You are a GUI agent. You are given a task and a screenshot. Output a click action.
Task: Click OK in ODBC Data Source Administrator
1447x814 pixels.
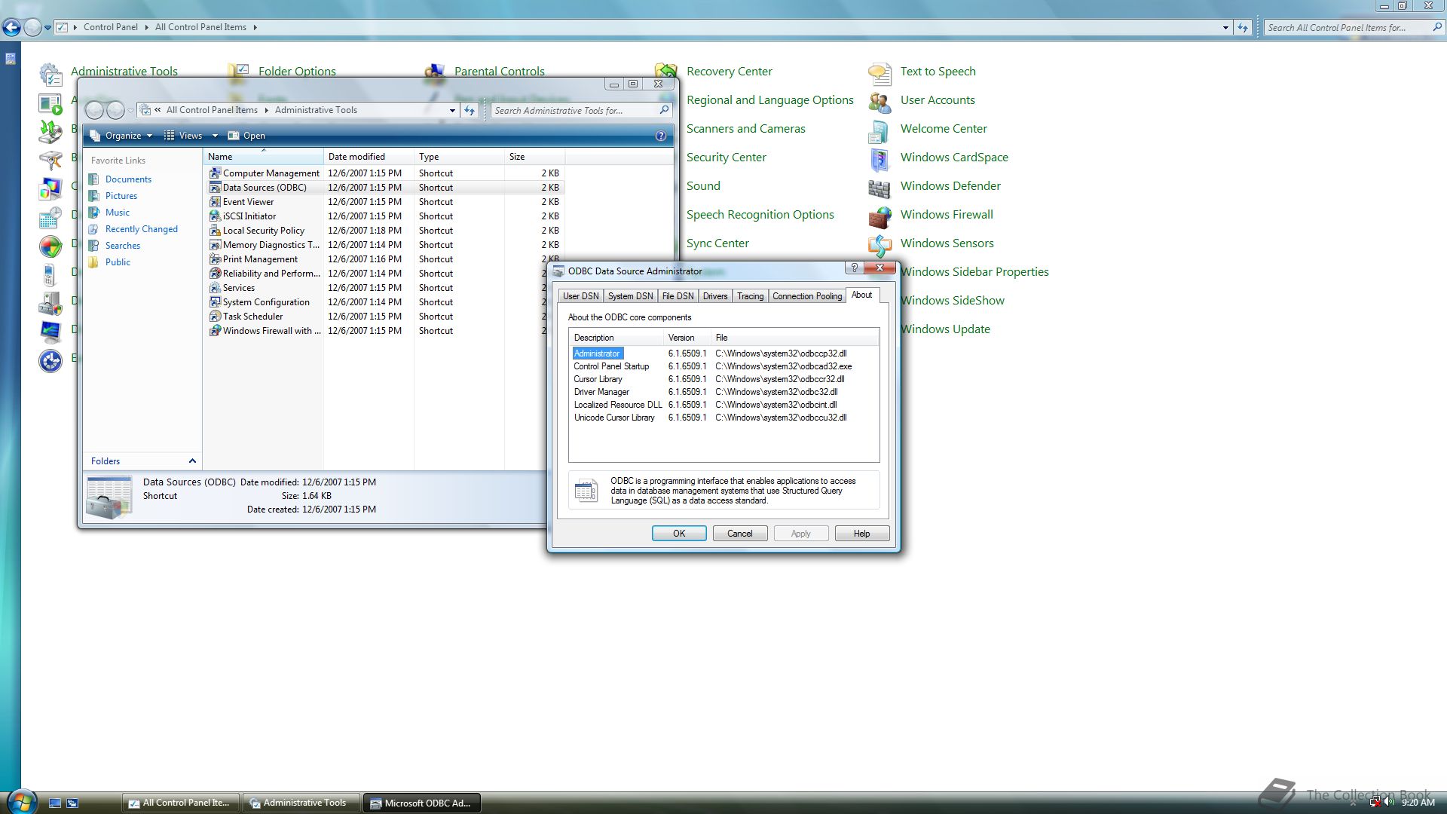tap(679, 534)
